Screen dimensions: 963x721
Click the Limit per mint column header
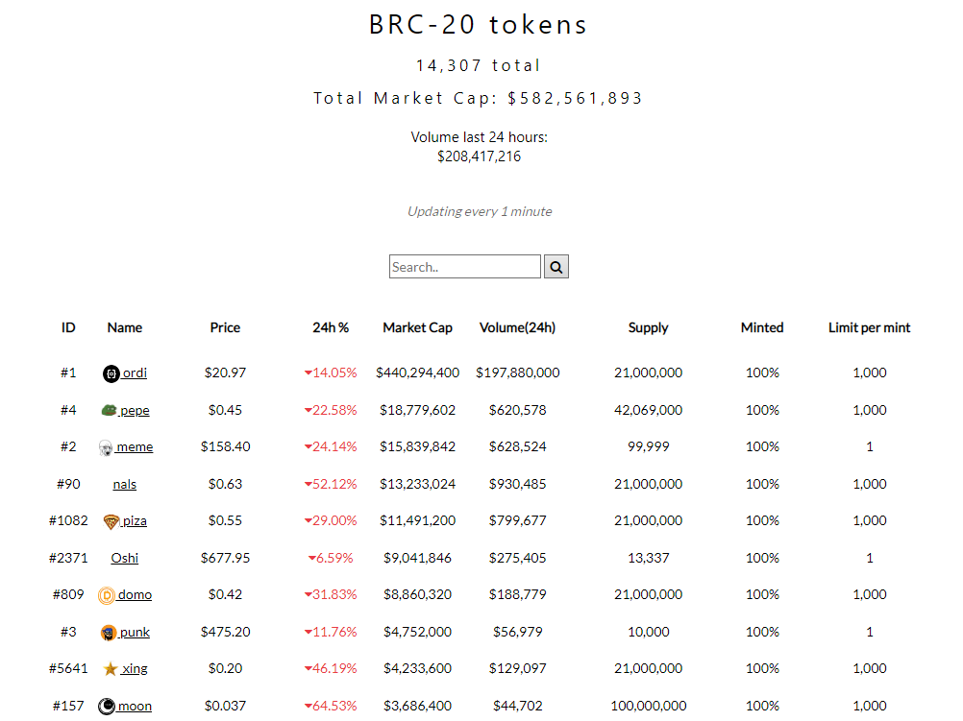tap(869, 327)
